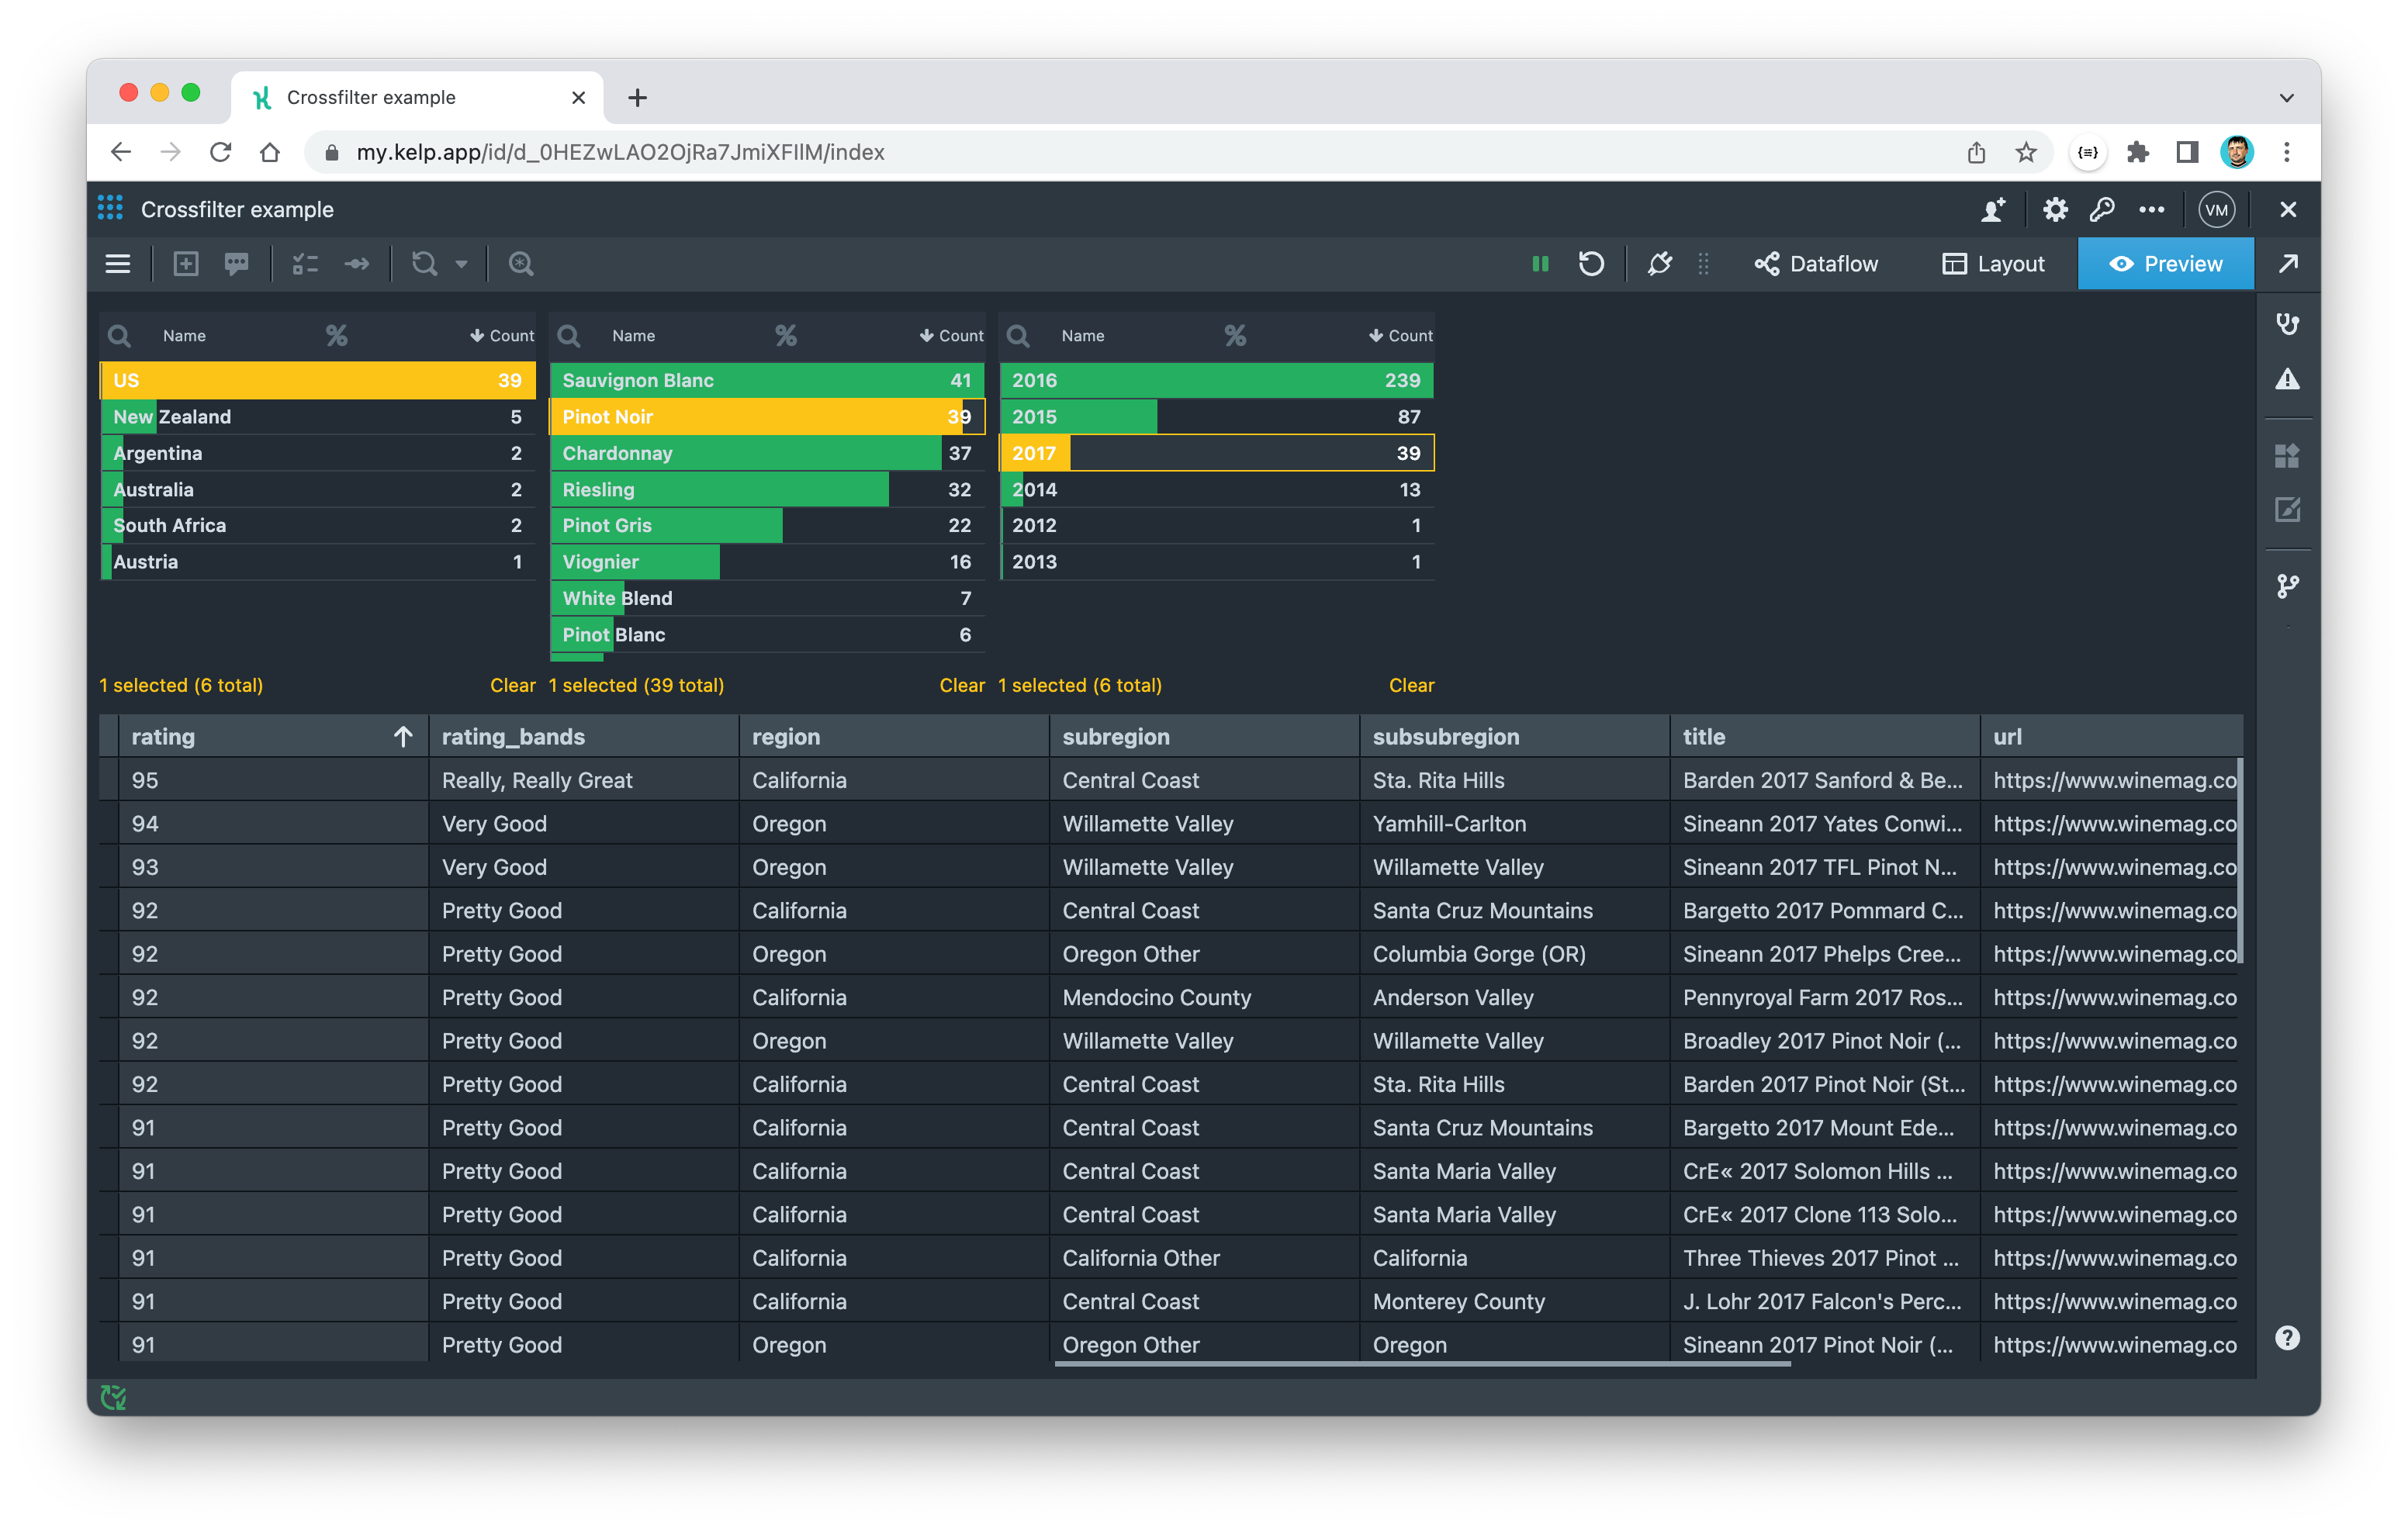Click the green pause icon in toolbar
The image size is (2408, 1531).
click(1540, 264)
